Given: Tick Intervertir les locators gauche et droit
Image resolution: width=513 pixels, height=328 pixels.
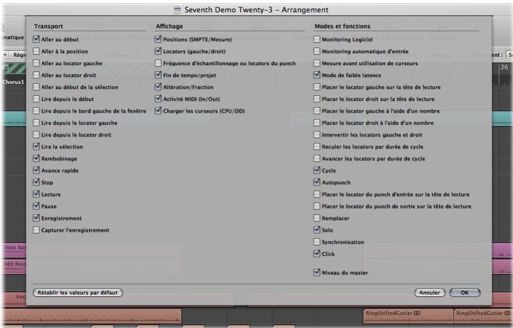Looking at the screenshot, I should (317, 134).
